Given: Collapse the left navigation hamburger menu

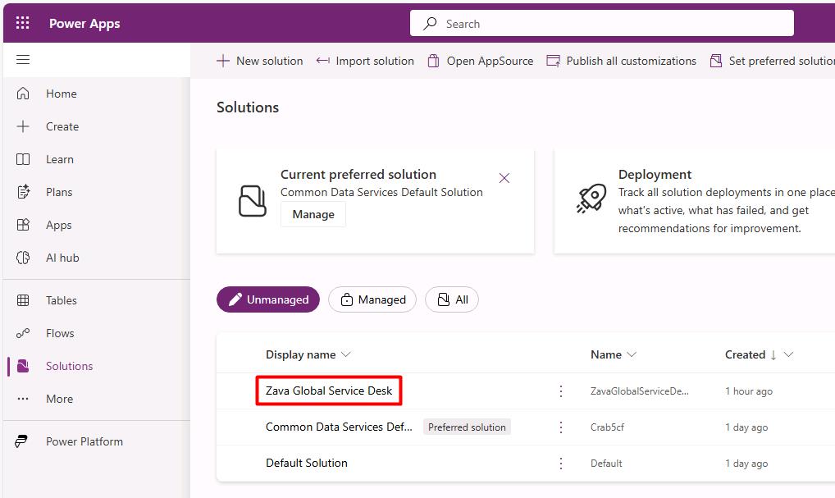Looking at the screenshot, I should point(22,60).
